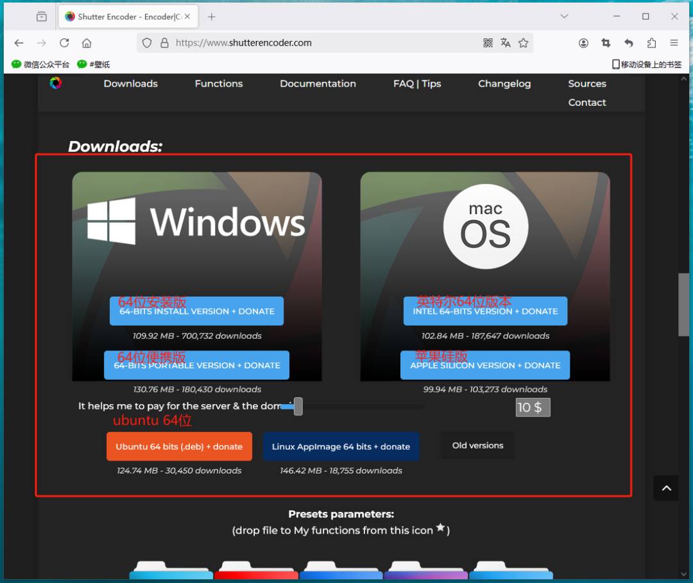Viewport: 693px width, 583px height.
Task: Download Linux AppImage 64 bits
Action: pos(341,447)
